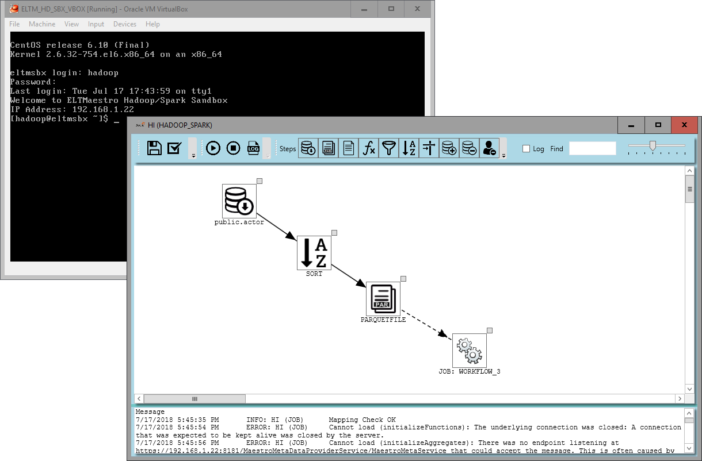Viewport: 702px width, 461px height.
Task: Click the VirtualBox title bar icon
Action: pyautogui.click(x=14, y=9)
